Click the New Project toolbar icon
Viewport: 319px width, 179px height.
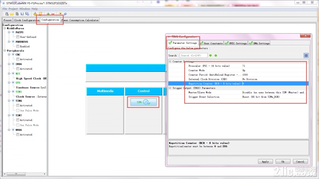[7, 14]
